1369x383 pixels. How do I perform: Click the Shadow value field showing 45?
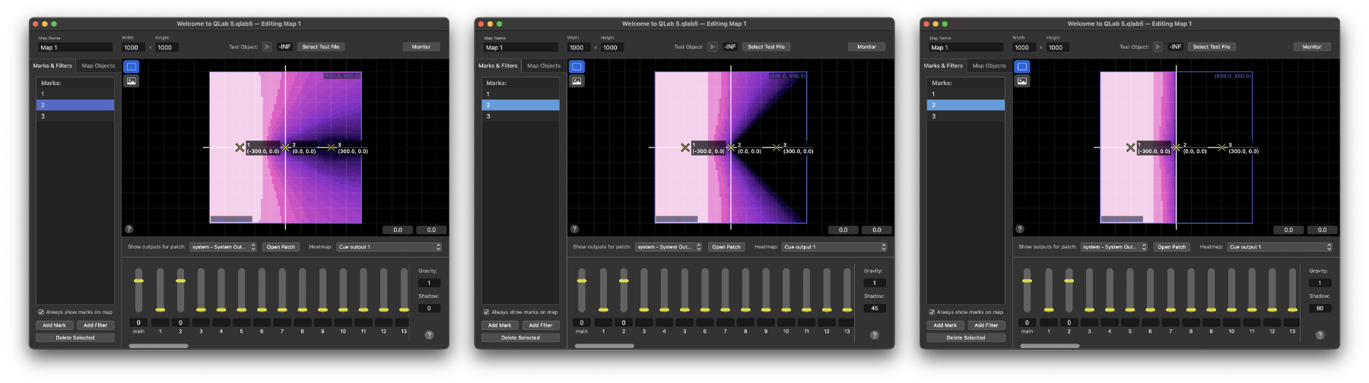click(874, 309)
